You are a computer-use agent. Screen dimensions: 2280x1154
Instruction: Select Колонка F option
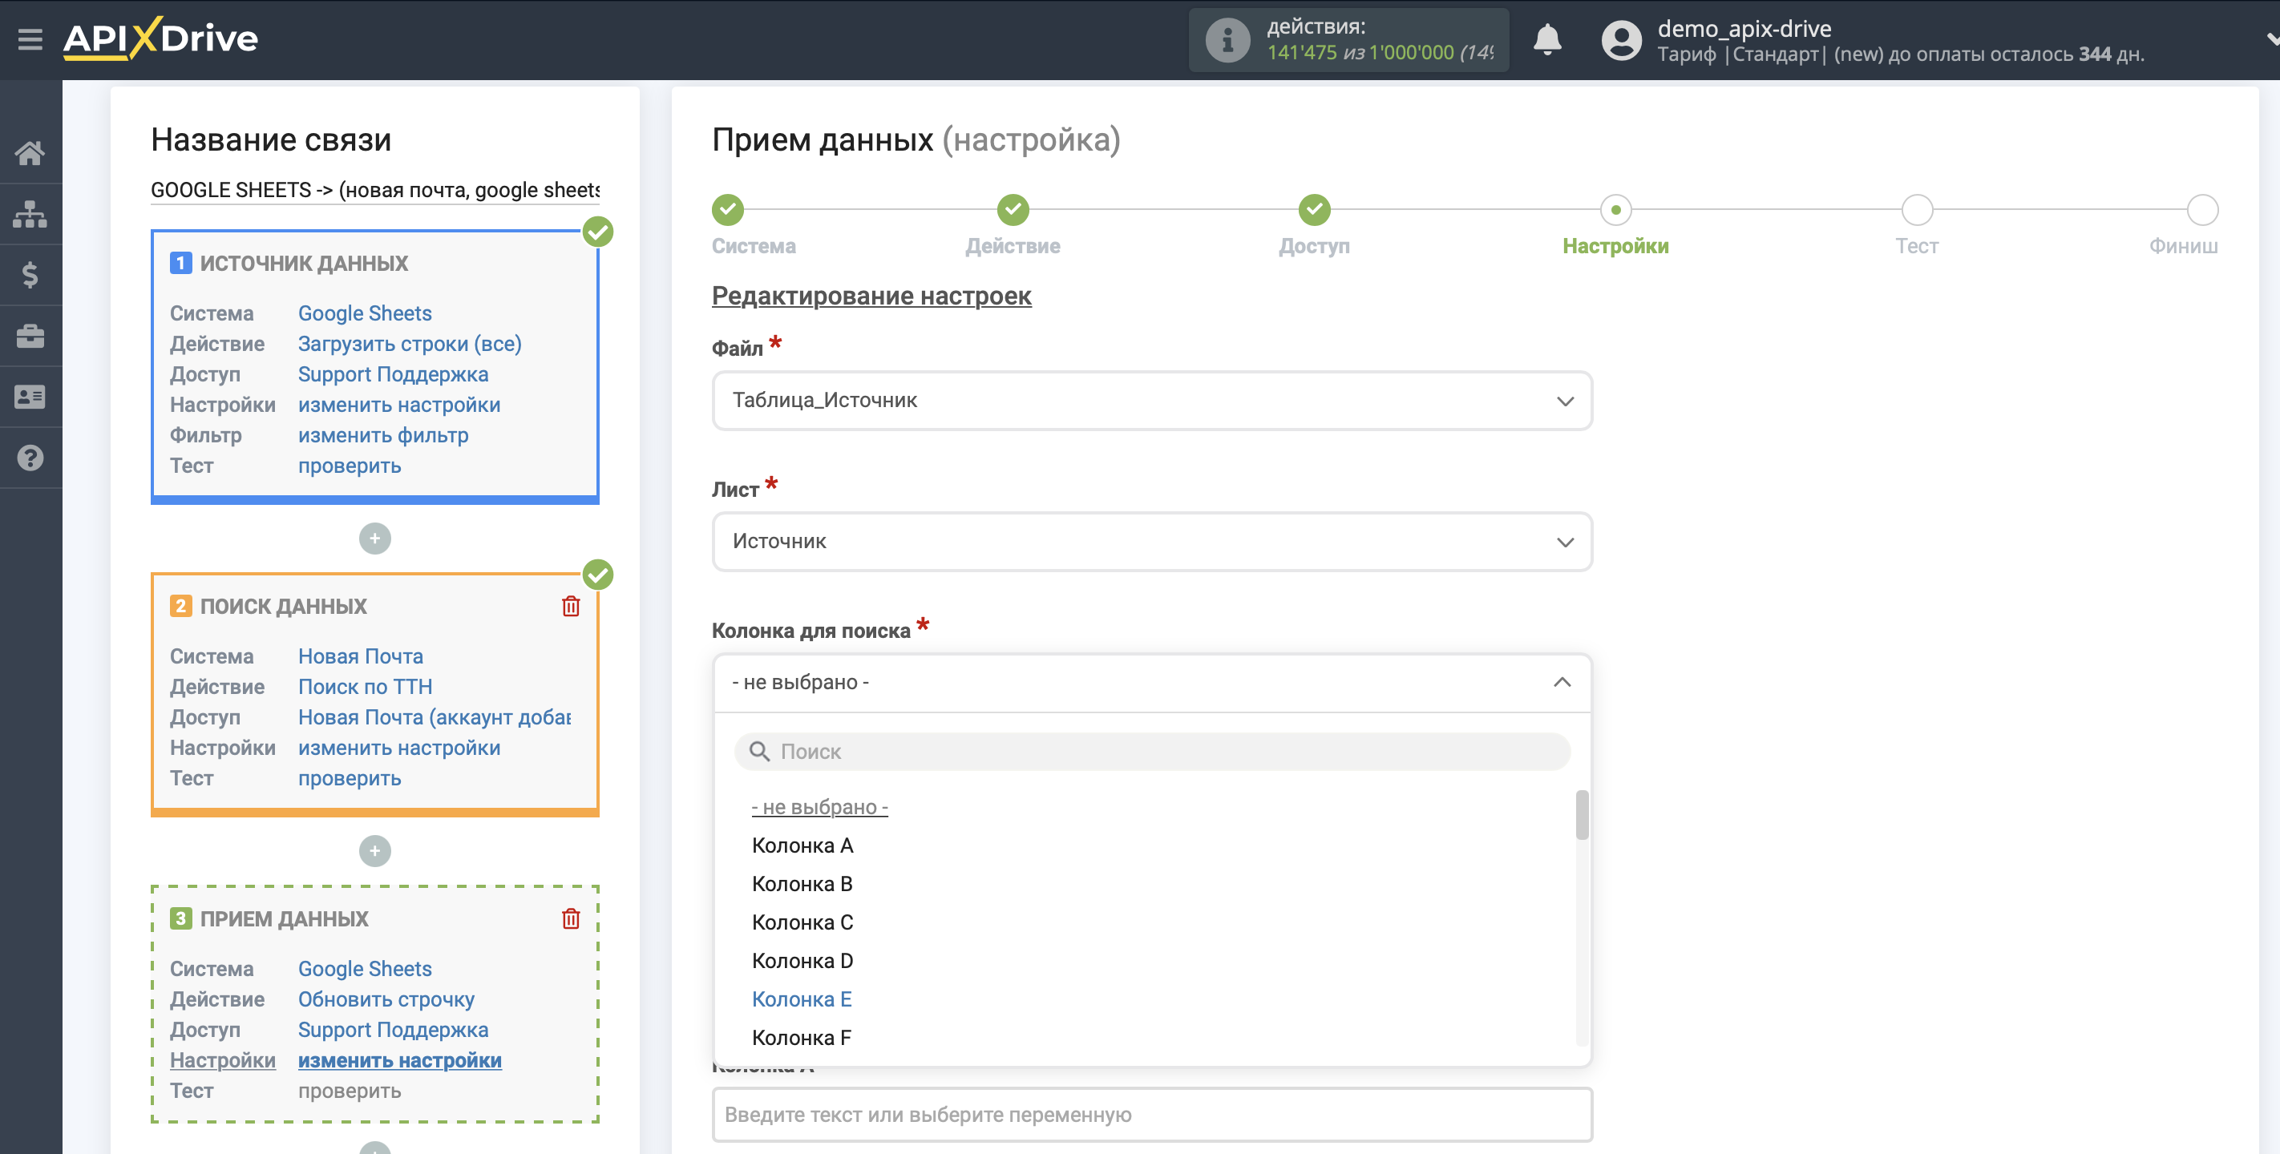click(x=801, y=1037)
